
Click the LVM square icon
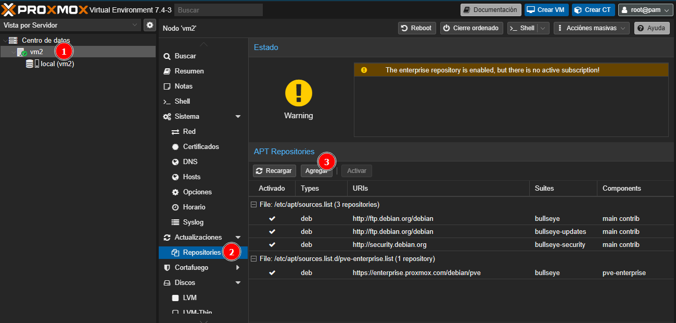[175, 297]
